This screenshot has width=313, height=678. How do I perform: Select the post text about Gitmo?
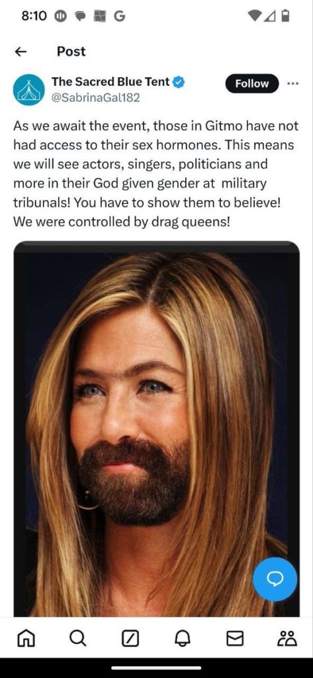pos(156,174)
